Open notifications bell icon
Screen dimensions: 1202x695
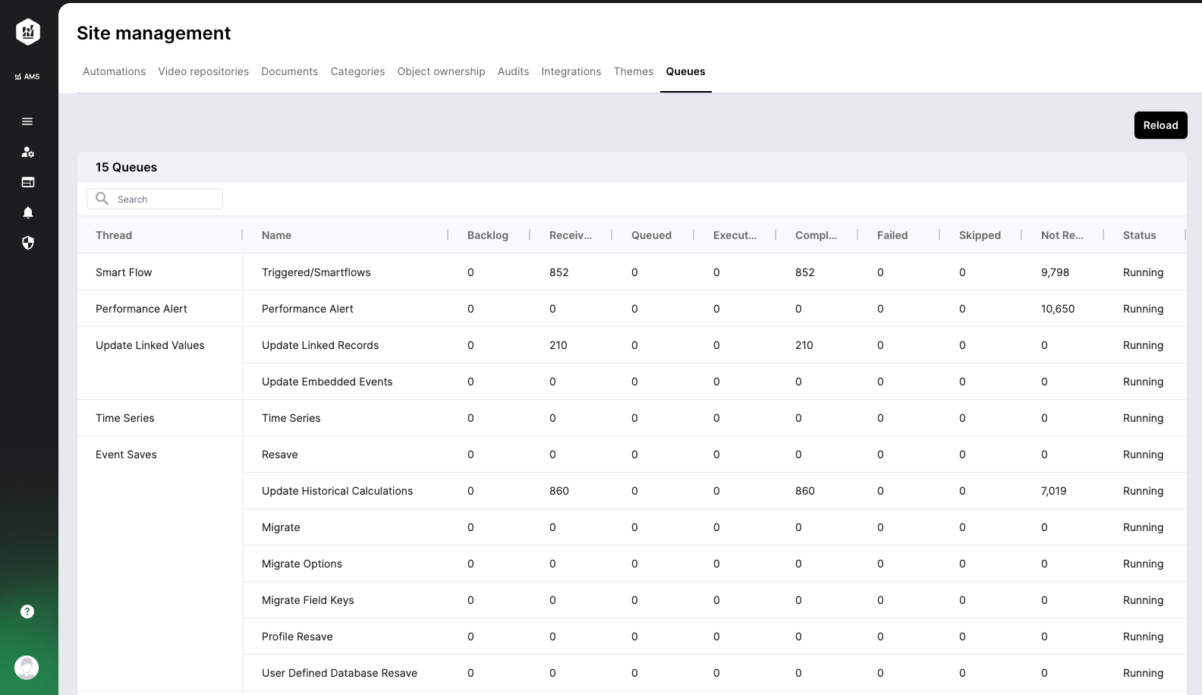[27, 212]
